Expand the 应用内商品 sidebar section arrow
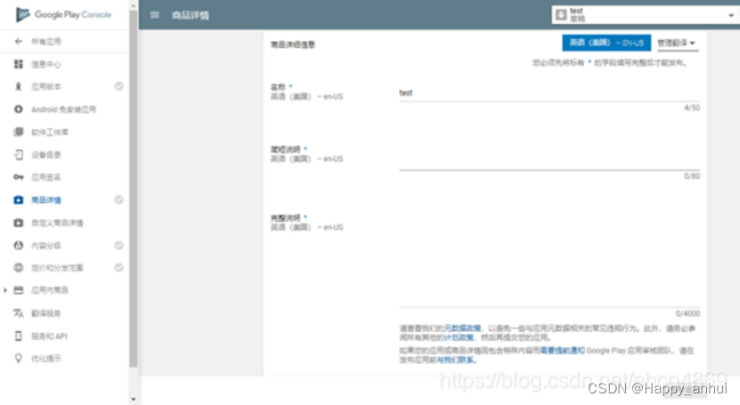Image resolution: width=740 pixels, height=405 pixels. point(5,290)
